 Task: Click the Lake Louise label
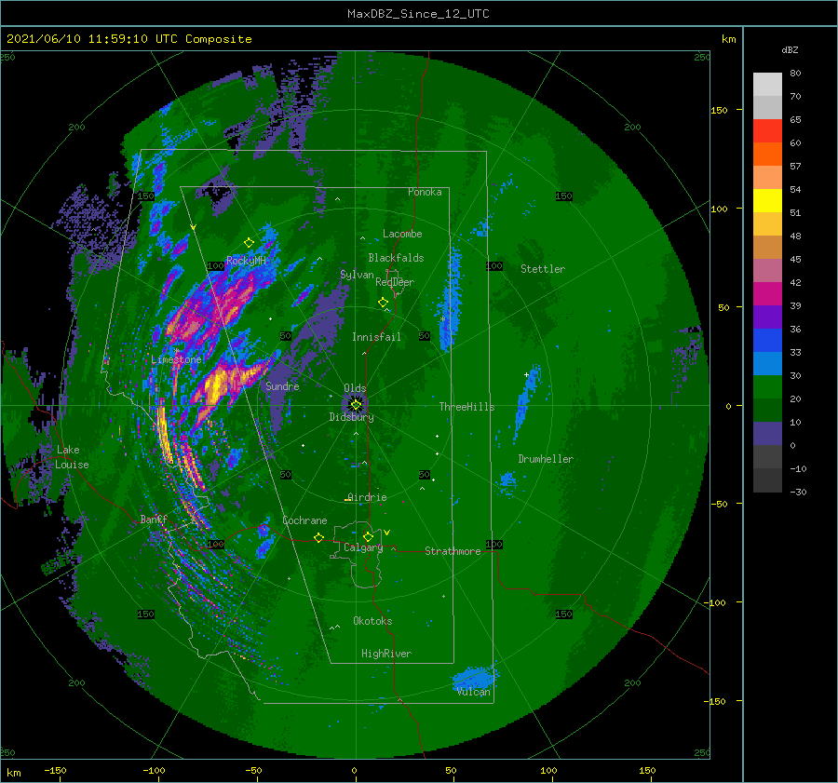pos(73,457)
